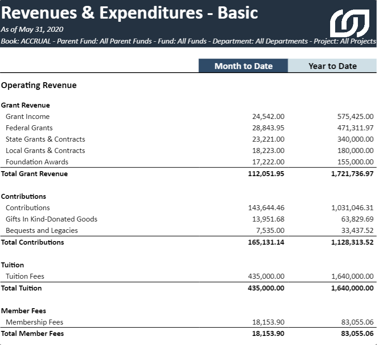Click the Member Fees group heading
This screenshot has width=377, height=345.
[x=24, y=311]
